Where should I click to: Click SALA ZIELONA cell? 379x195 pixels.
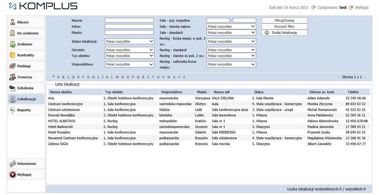[223, 98]
